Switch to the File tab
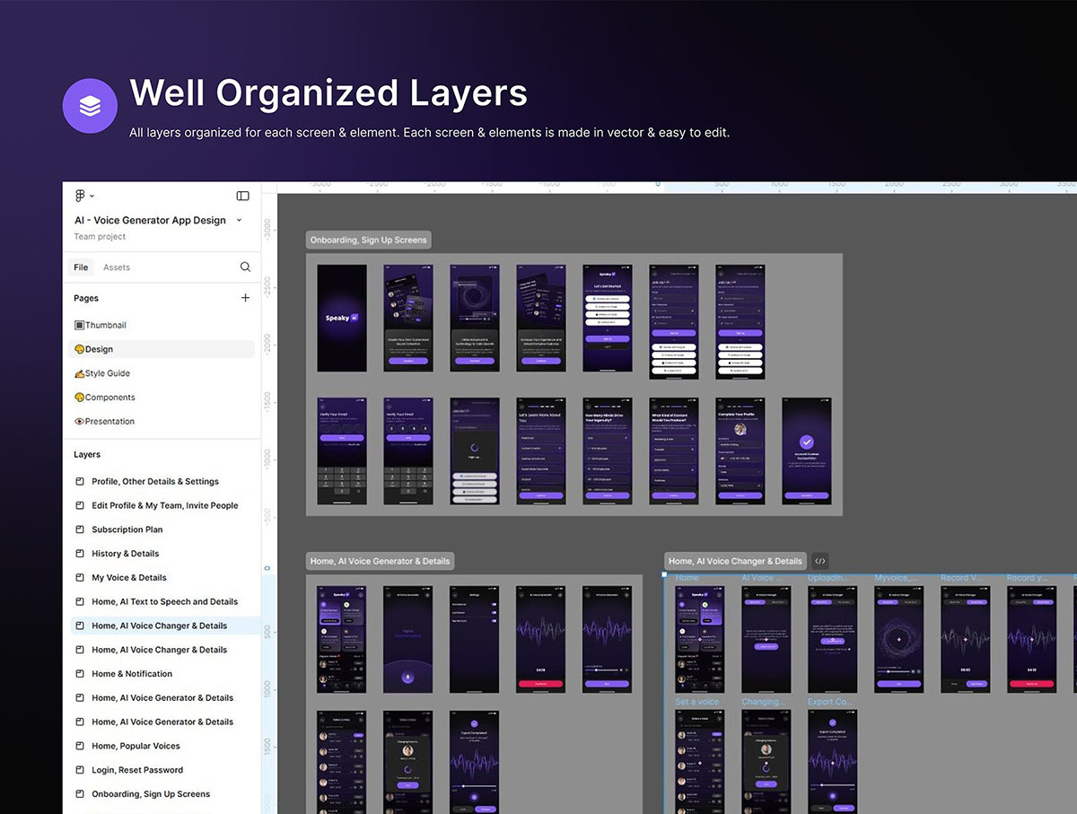The height and width of the screenshot is (814, 1077). click(x=81, y=267)
